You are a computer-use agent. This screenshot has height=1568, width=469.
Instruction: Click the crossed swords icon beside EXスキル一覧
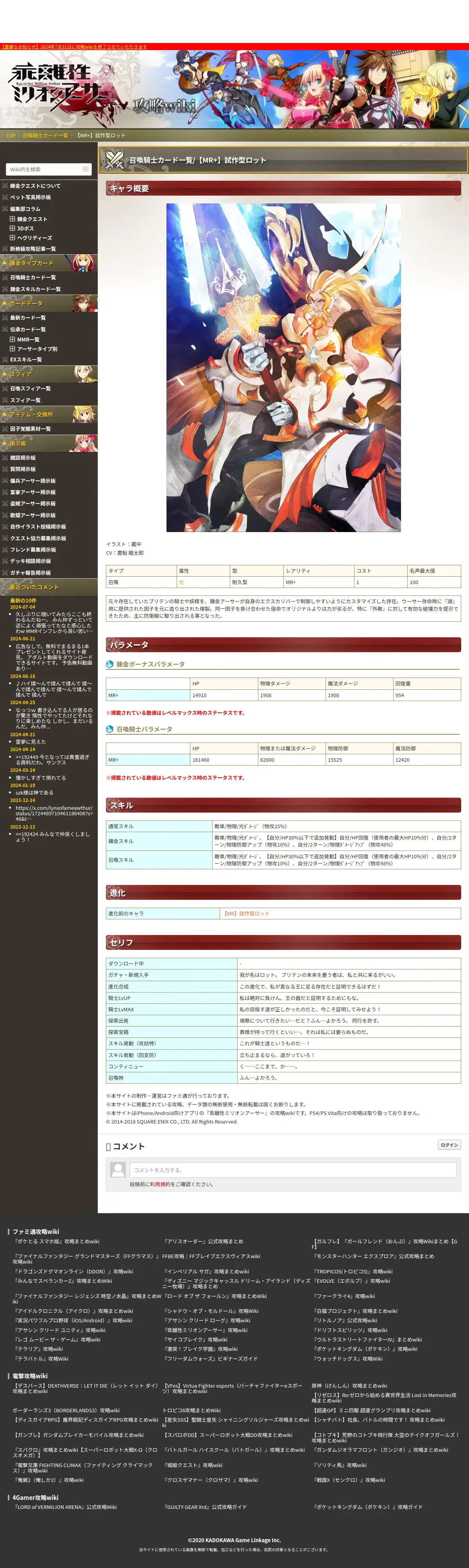[x=5, y=360]
